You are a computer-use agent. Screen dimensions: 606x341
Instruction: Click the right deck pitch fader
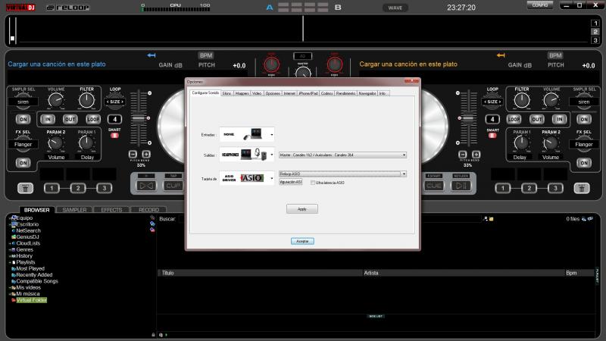tap(468, 118)
